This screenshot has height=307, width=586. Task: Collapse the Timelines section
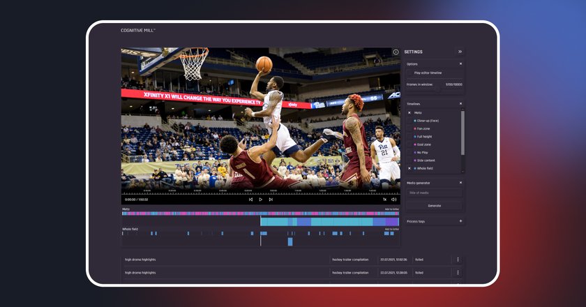point(460,103)
